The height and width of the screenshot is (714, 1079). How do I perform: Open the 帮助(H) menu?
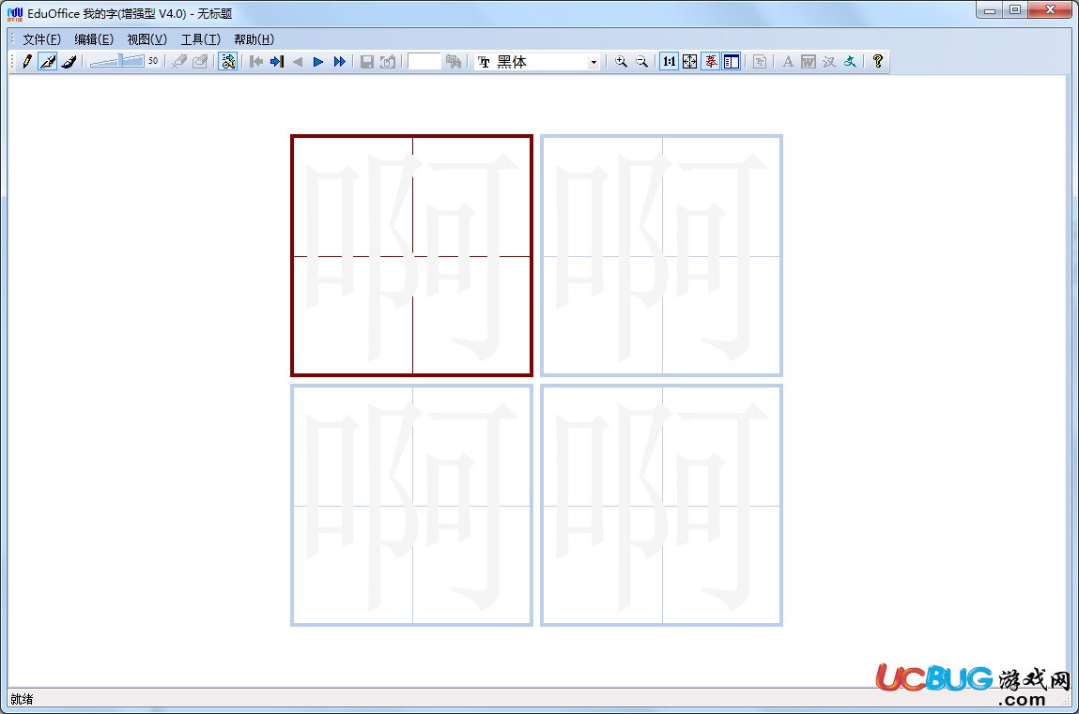tap(254, 39)
